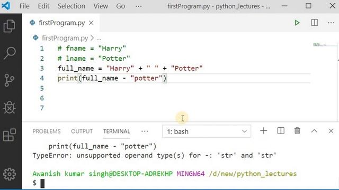The height and width of the screenshot is (190, 339).
Task: Split the editor to the right
Action: [x=314, y=23]
